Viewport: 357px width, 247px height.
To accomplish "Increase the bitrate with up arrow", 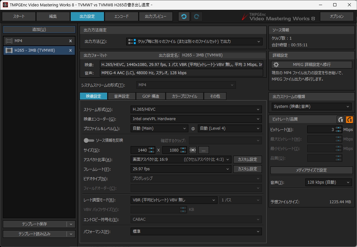I will click(x=339, y=128).
